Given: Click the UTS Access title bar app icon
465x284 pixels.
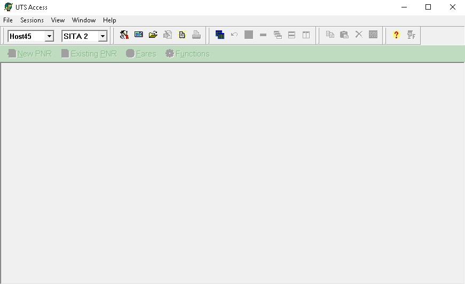Looking at the screenshot, I should click(9, 7).
